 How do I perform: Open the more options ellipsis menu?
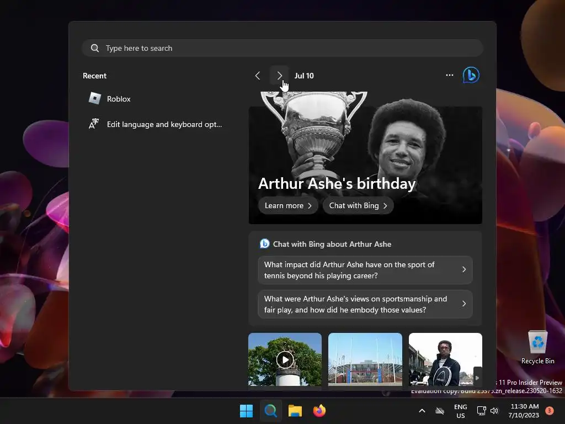coord(449,75)
